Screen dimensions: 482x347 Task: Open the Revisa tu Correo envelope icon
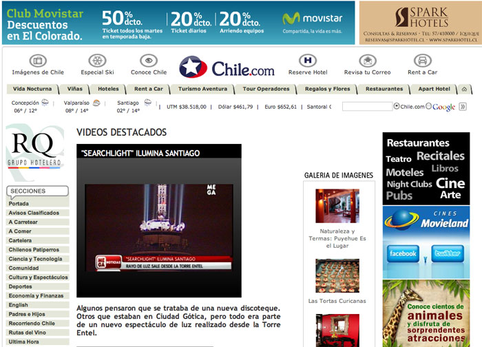pyautogui.click(x=368, y=61)
